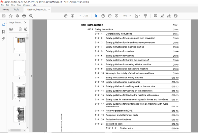Viewport: 198px width, 133px height.
Task: Collapse the navigation pane arrow
Action: (31, 76)
